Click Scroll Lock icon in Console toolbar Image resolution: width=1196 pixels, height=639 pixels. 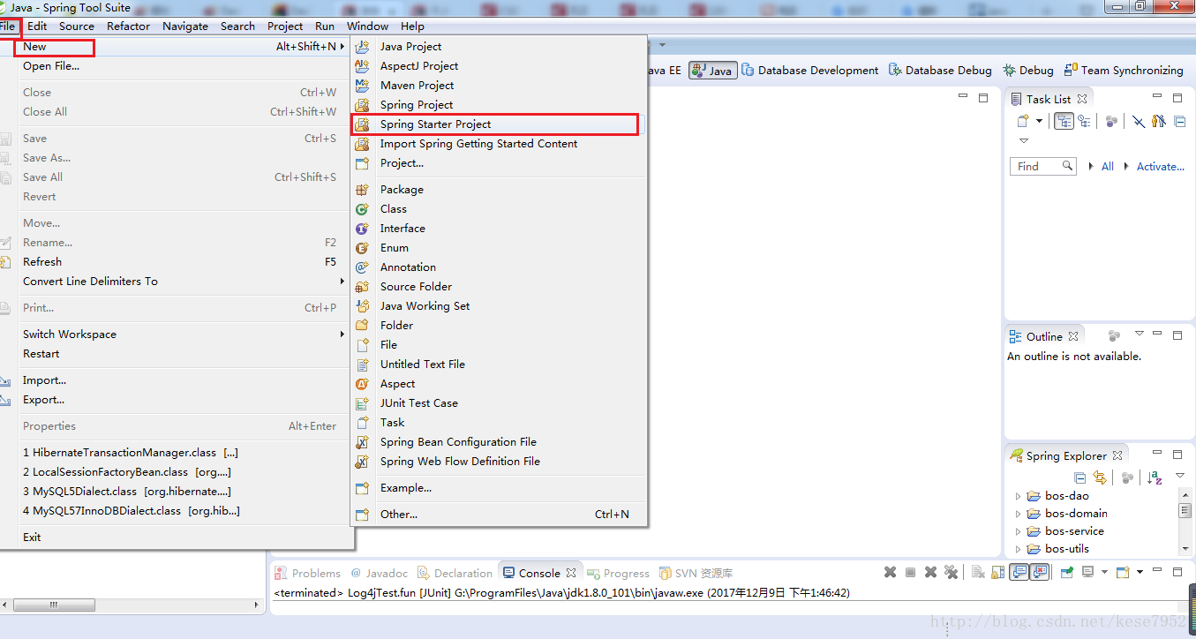point(997,572)
